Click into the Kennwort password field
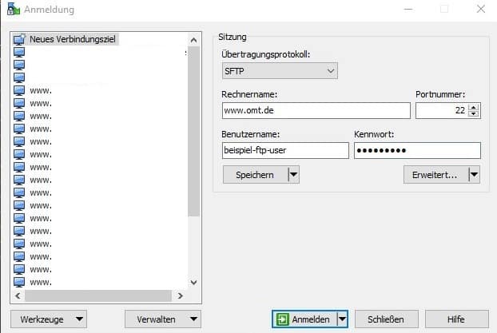 (416, 151)
